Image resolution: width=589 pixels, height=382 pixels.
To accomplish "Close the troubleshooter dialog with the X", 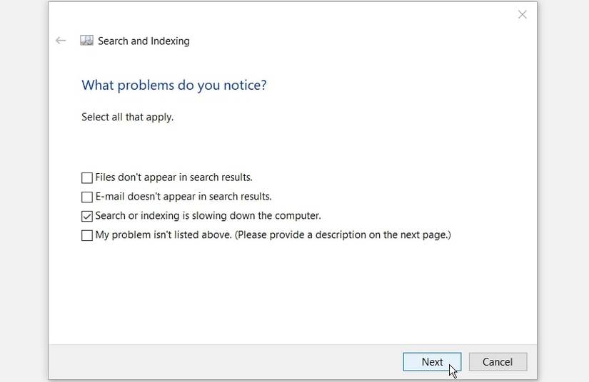I will (x=523, y=14).
